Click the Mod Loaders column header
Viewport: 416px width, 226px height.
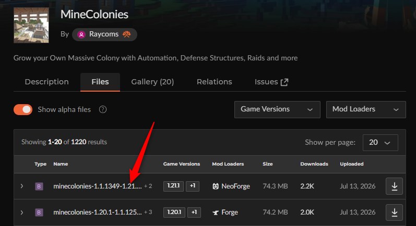[228, 164]
